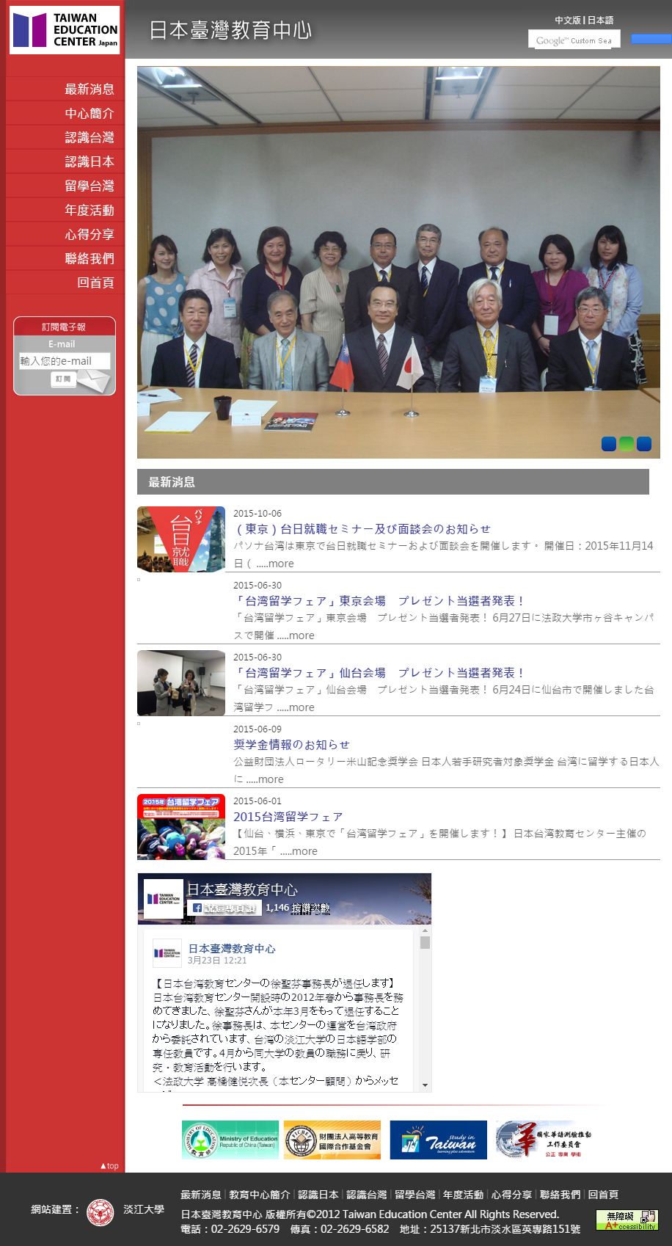Go to 回首頁 in sidebar menu
This screenshot has height=1246, width=672.
point(95,283)
